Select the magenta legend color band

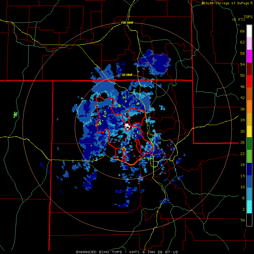(x=249, y=56)
